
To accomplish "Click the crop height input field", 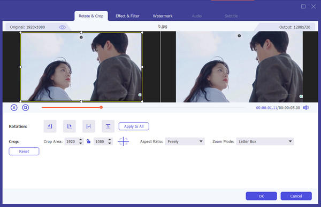I will point(101,141).
